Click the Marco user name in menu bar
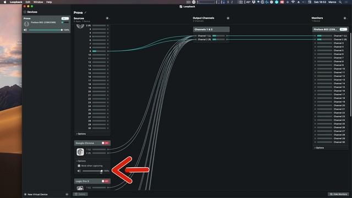The image size is (352, 198). [x=332, y=2]
